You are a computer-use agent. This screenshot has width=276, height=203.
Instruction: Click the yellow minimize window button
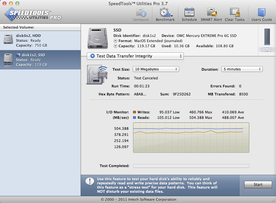point(11,3)
